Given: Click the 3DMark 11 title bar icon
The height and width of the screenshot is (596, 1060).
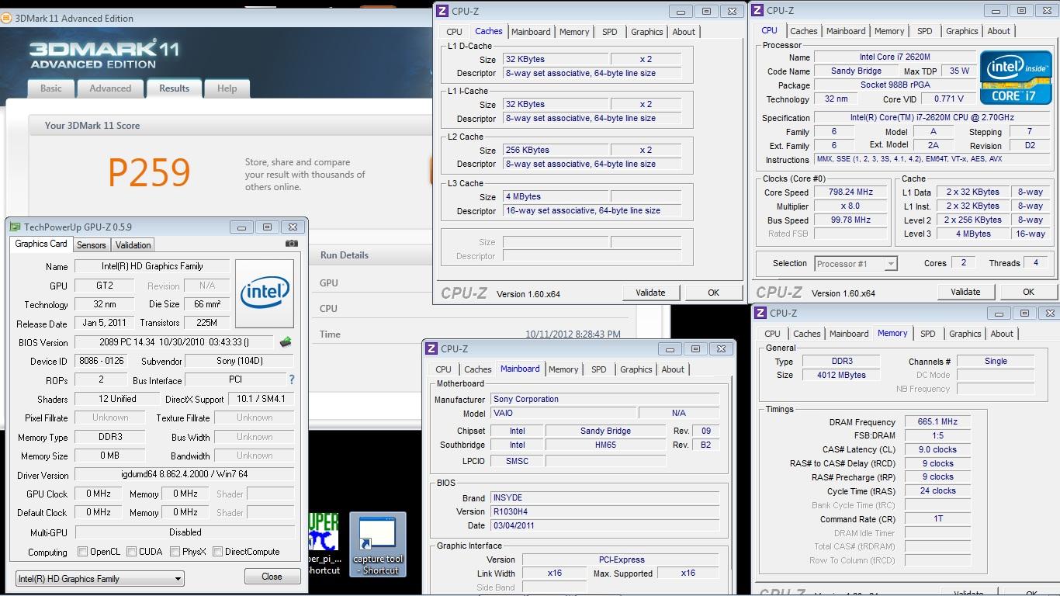Looking at the screenshot, I should [x=8, y=18].
